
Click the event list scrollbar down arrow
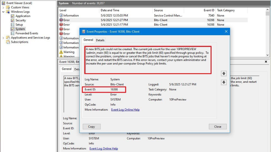click(x=268, y=55)
